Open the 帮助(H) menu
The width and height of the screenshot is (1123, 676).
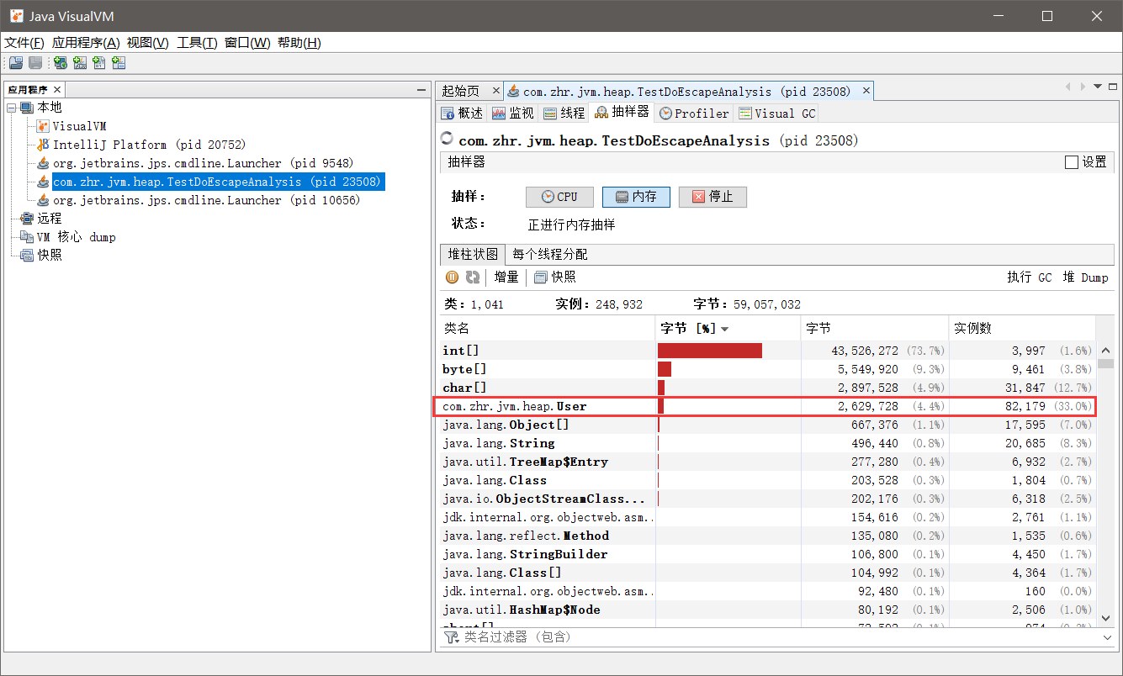[299, 43]
